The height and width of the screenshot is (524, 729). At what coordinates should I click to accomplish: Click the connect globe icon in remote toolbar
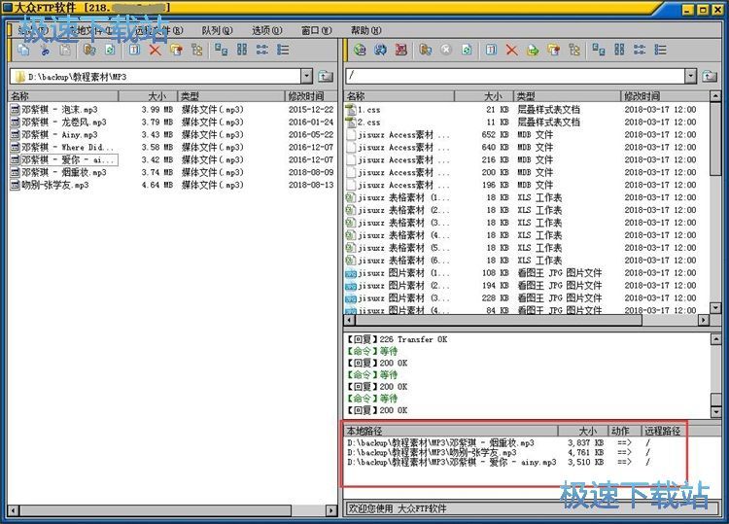point(360,50)
